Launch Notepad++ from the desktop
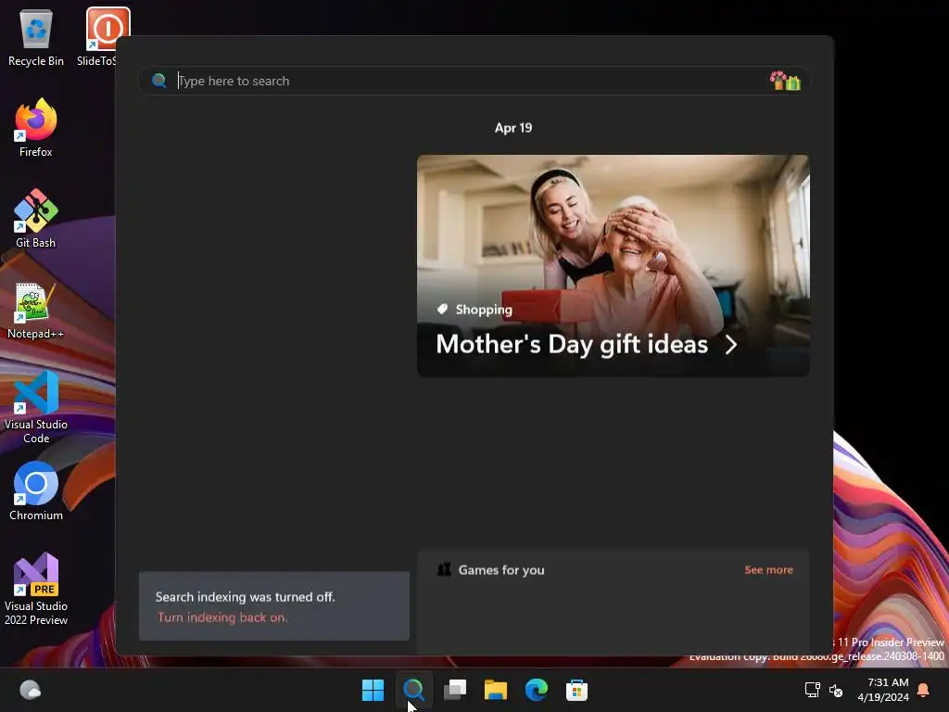The height and width of the screenshot is (712, 949). (36, 309)
